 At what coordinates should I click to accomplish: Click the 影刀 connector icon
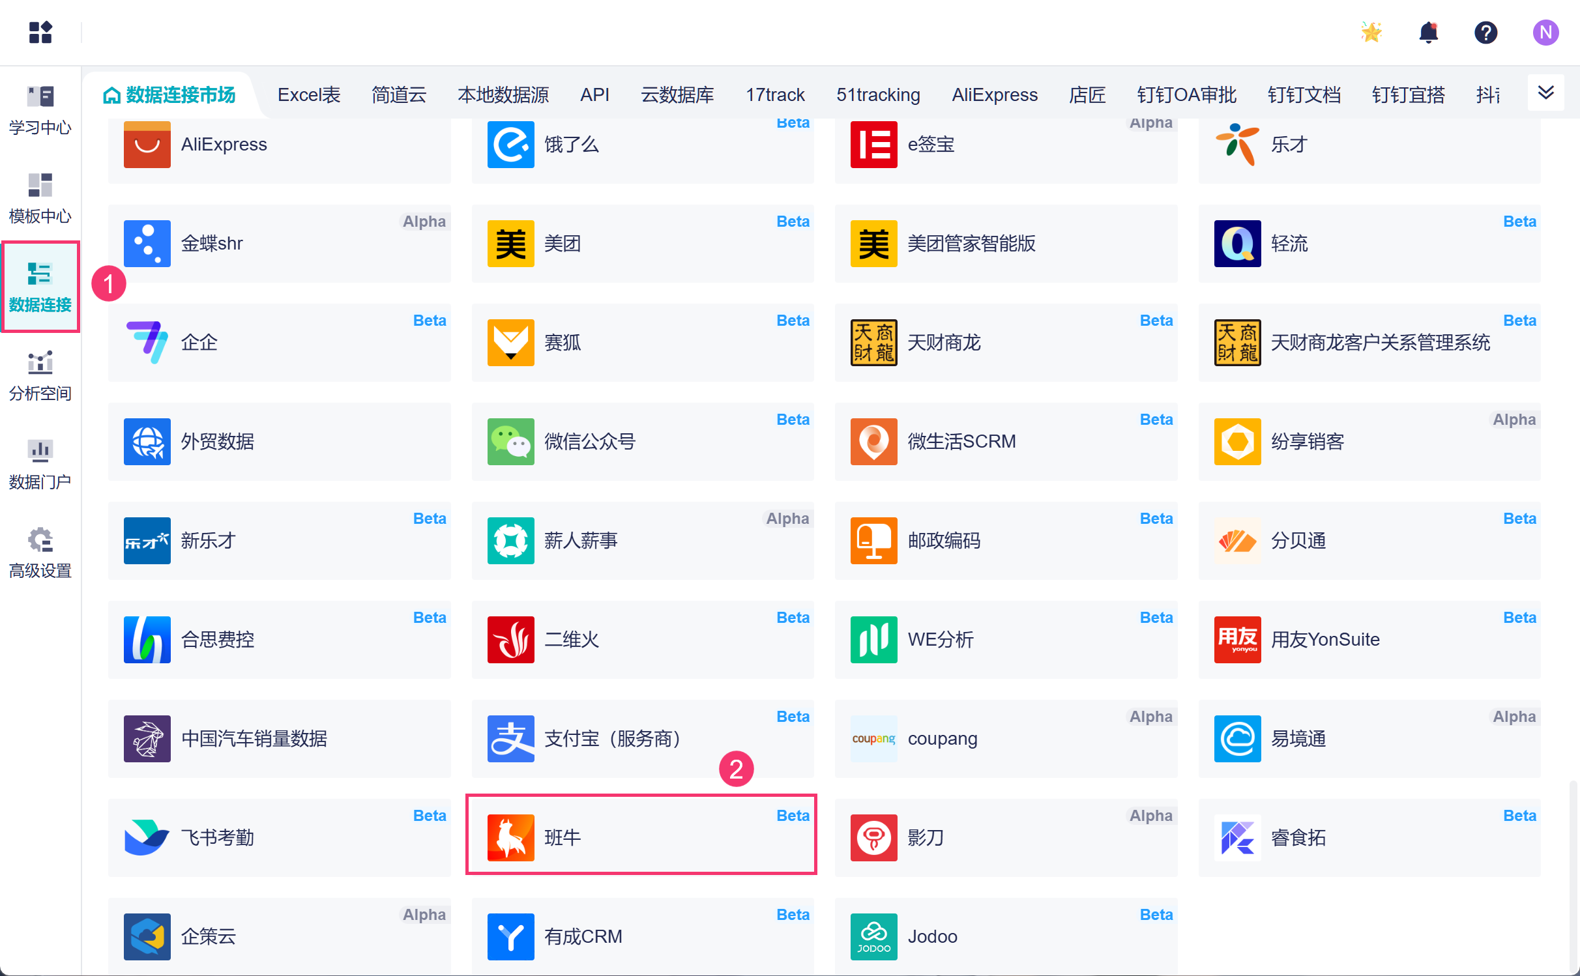[x=873, y=837]
